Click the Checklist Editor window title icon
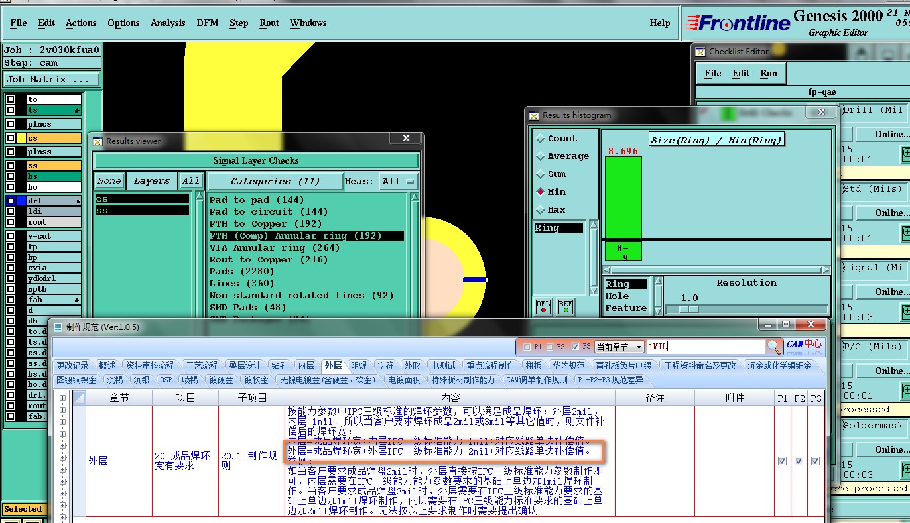Image resolution: width=910 pixels, height=523 pixels. coord(700,51)
